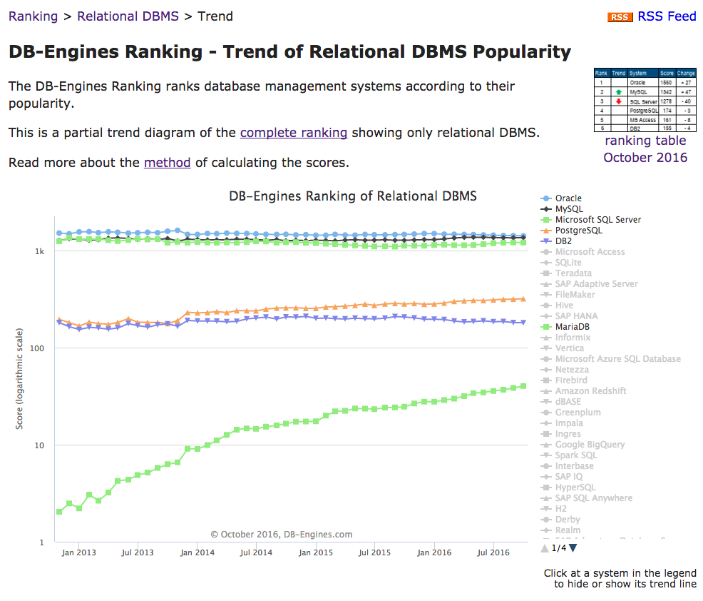This screenshot has width=703, height=601.
Task: Go to previous legend page arrow
Action: pos(545,548)
